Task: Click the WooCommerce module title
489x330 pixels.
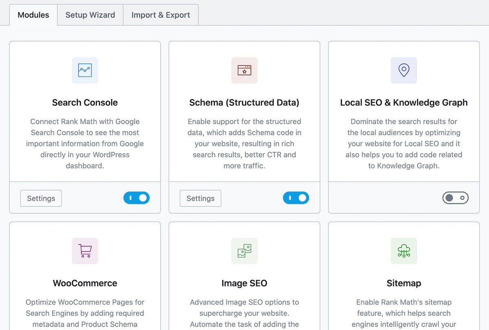Action: 85,283
